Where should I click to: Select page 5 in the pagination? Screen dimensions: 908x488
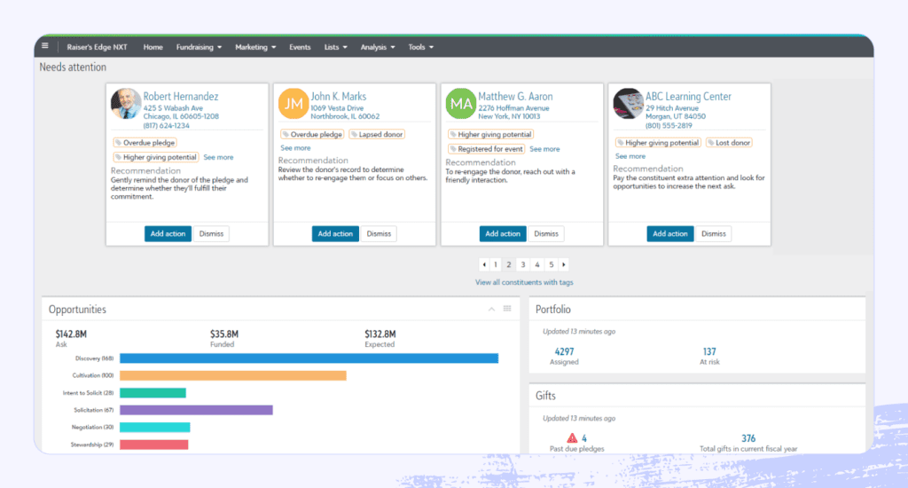552,264
